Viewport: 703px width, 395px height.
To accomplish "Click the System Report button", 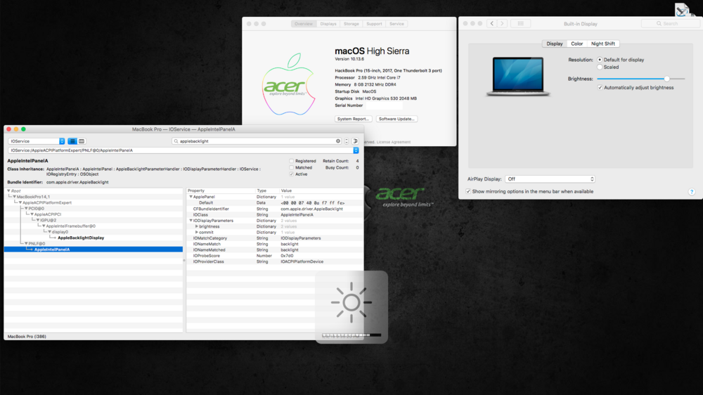I will pos(354,119).
